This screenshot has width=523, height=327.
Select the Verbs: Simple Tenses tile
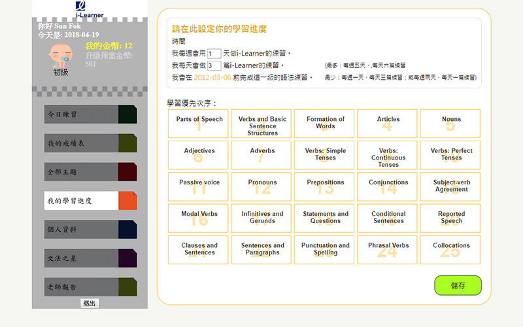click(x=324, y=155)
